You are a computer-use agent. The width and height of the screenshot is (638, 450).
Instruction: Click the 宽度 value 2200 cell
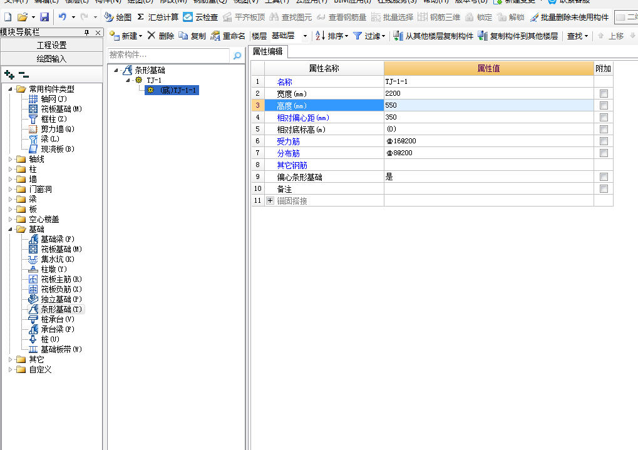[x=488, y=94]
